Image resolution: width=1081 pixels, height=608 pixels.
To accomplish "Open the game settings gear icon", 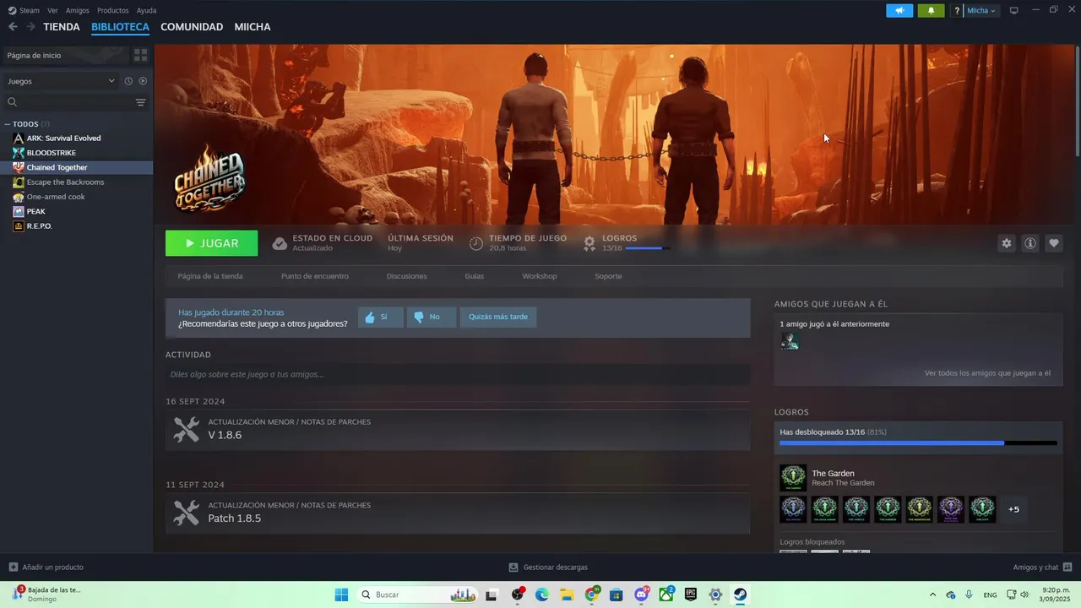I will point(1006,243).
